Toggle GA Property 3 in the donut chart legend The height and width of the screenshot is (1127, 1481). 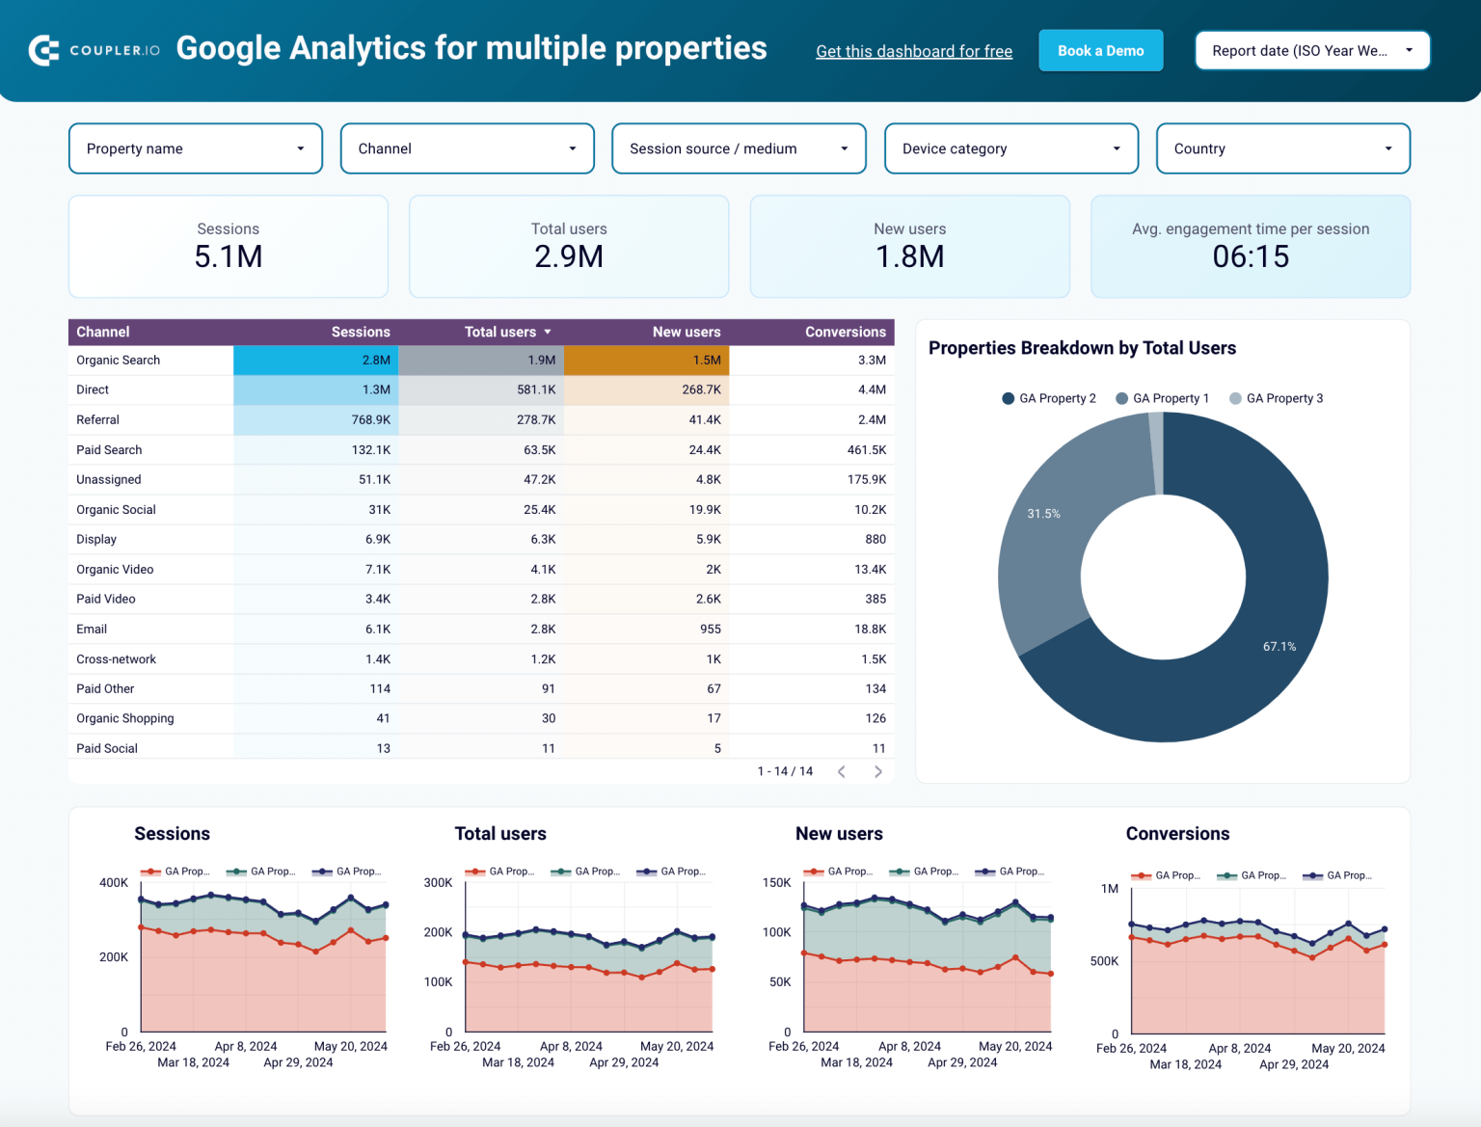[1235, 397]
